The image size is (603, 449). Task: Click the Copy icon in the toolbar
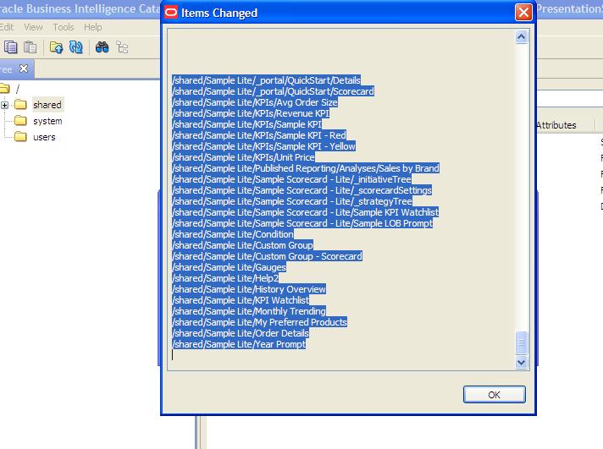[10, 47]
